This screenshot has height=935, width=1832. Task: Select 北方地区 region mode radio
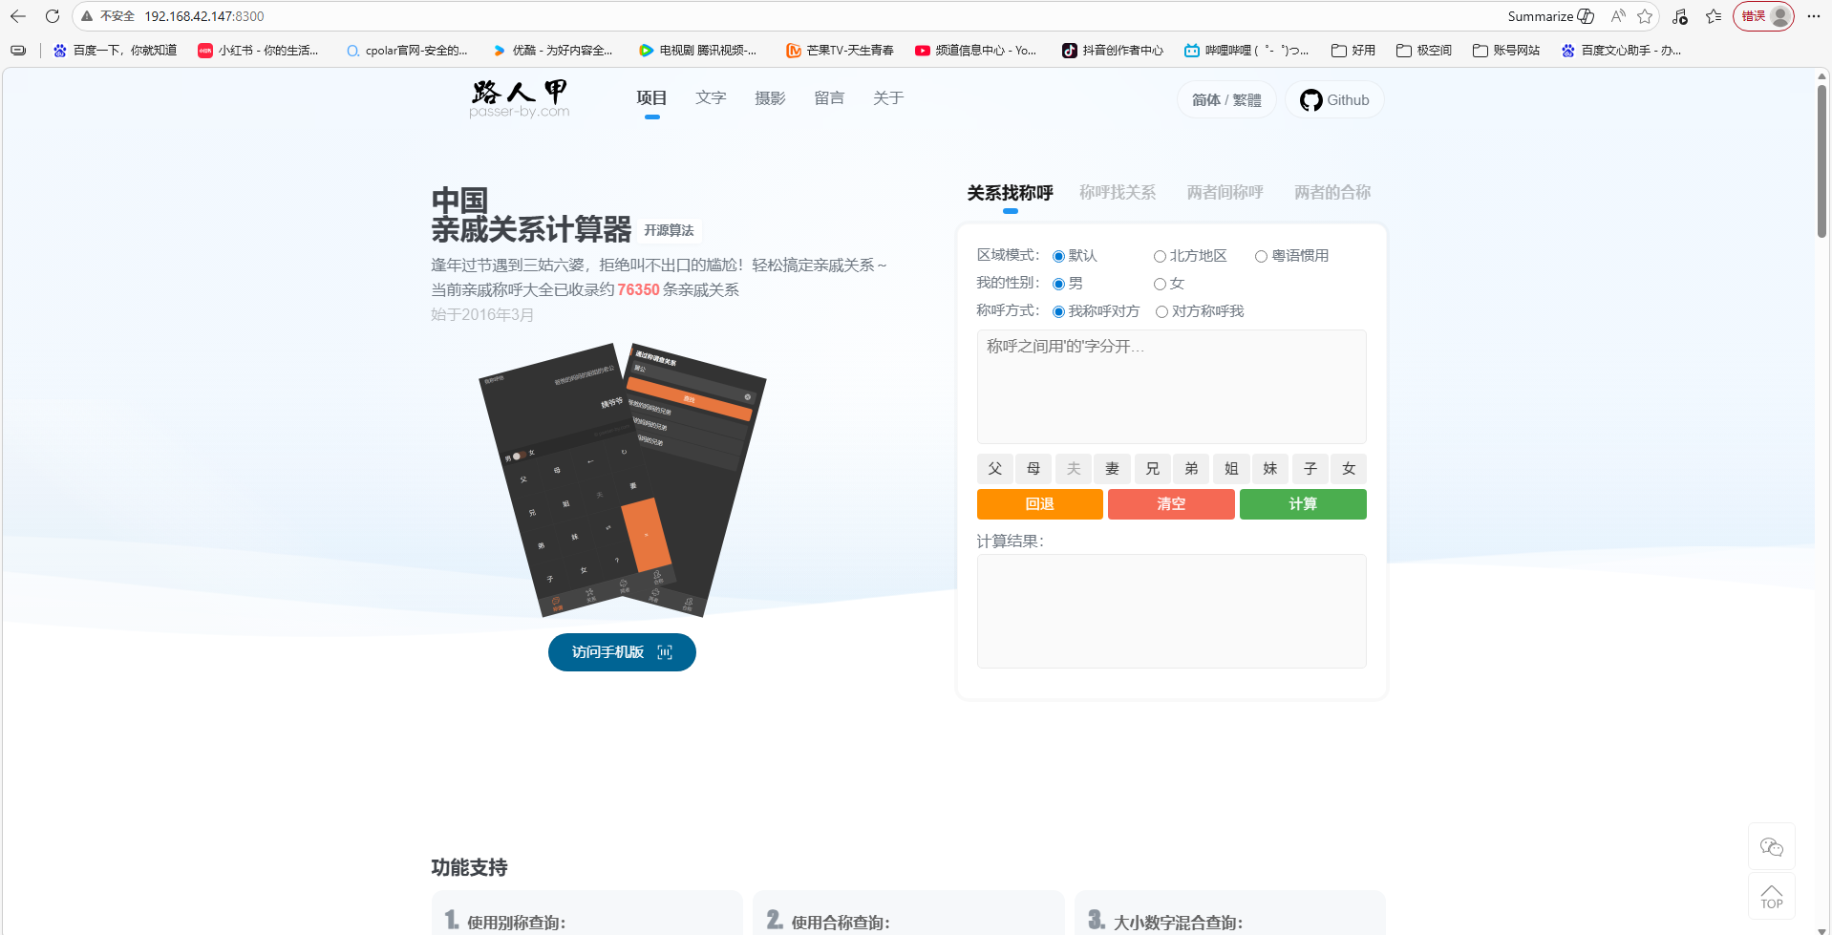1160,256
